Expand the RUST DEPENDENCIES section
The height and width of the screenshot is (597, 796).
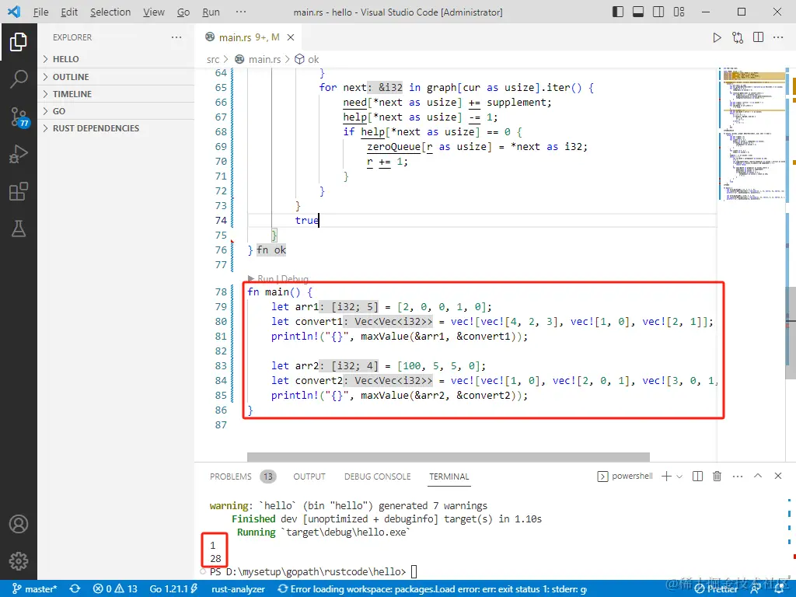[x=116, y=128]
